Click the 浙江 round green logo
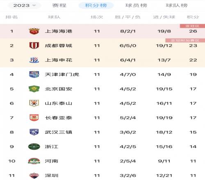 pyautogui.click(x=34, y=146)
